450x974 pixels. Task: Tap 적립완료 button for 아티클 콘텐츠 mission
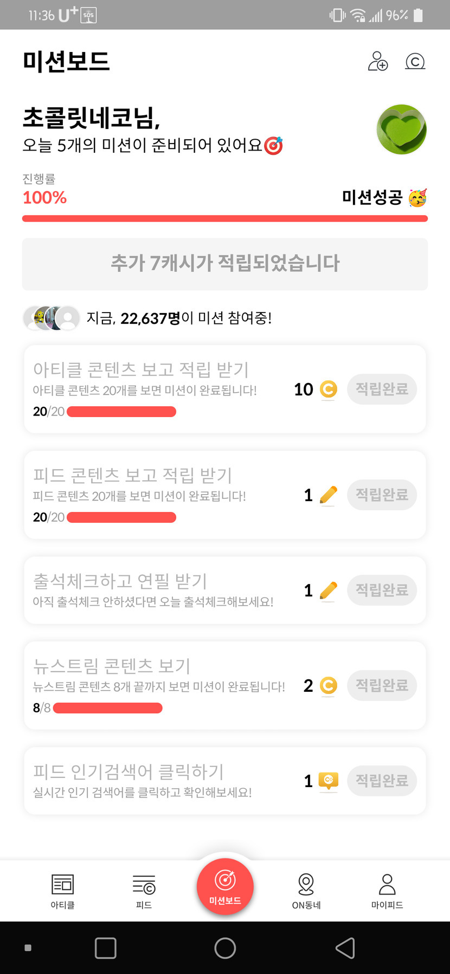pos(382,389)
